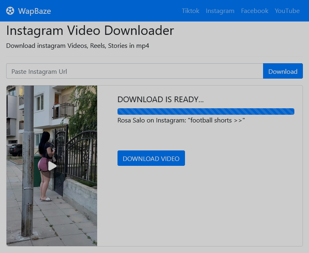Click the DOWNLOAD IS READY heading
309x253 pixels.
pos(161,99)
